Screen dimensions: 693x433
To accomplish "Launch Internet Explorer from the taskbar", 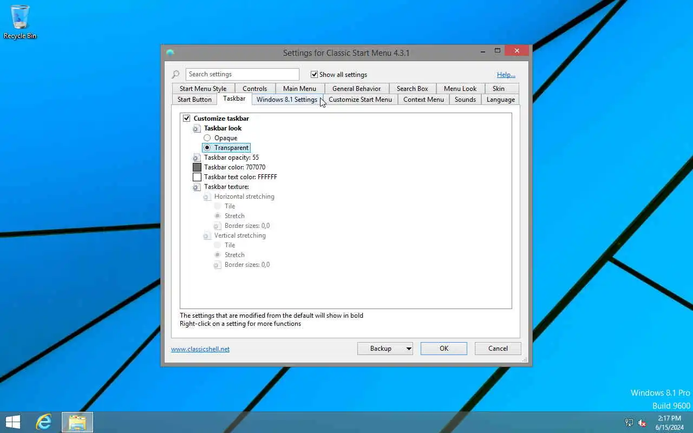I will [44, 422].
